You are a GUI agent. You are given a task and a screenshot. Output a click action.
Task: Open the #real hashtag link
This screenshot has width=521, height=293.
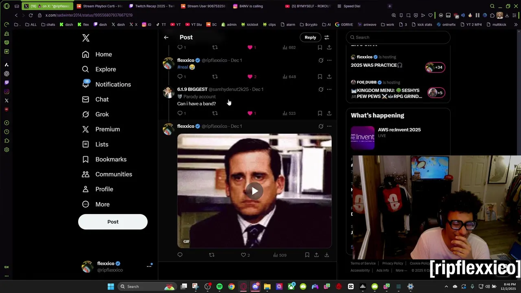(183, 67)
